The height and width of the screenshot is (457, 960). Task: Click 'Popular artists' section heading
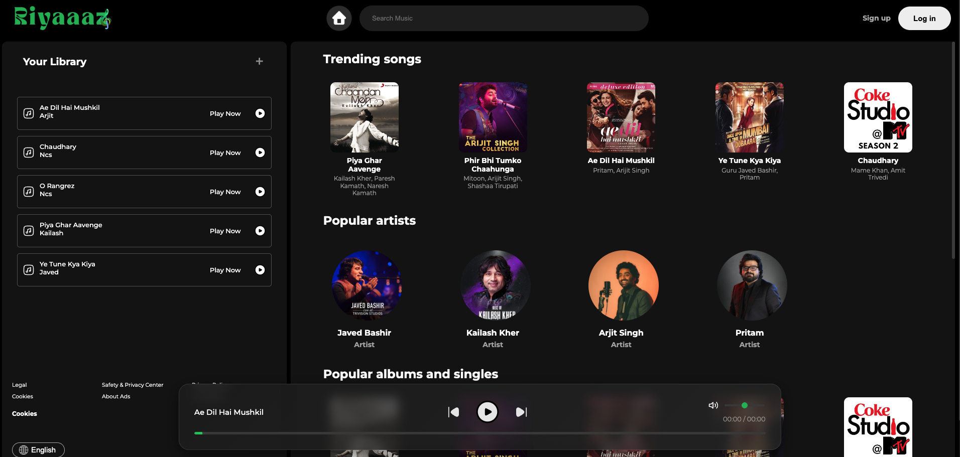[370, 221]
